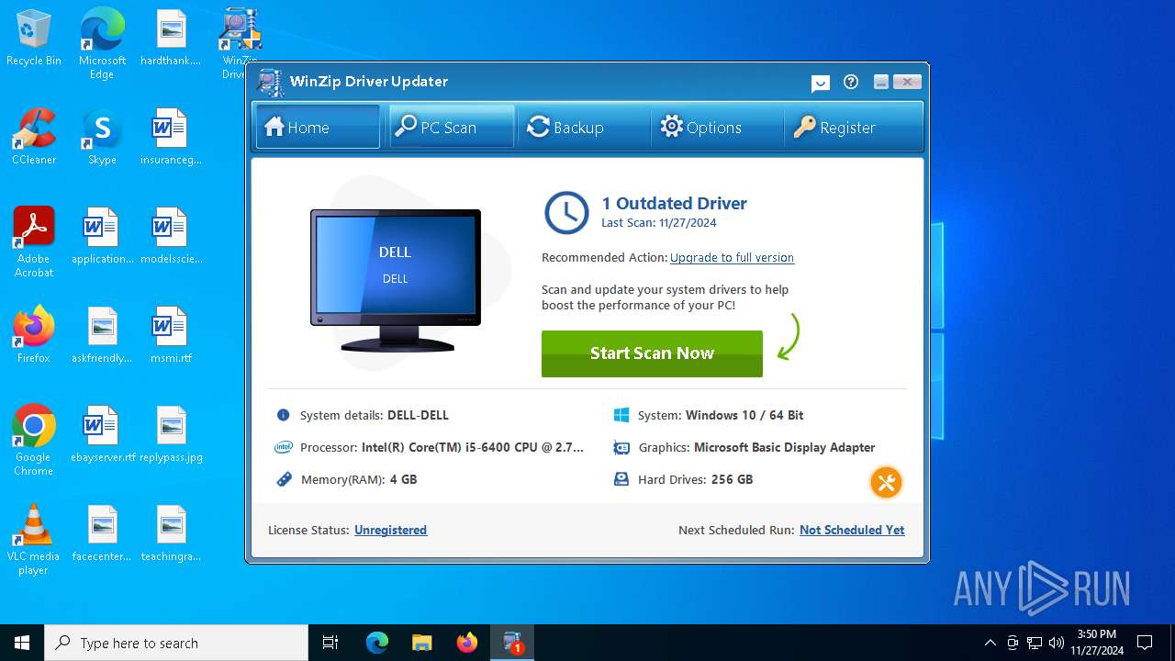The height and width of the screenshot is (661, 1175).
Task: Click the outdated driver clock icon
Action: click(x=566, y=213)
